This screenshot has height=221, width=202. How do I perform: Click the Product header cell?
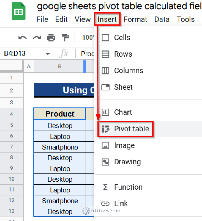click(60, 114)
